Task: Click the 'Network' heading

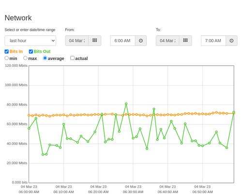Action: 18,18
